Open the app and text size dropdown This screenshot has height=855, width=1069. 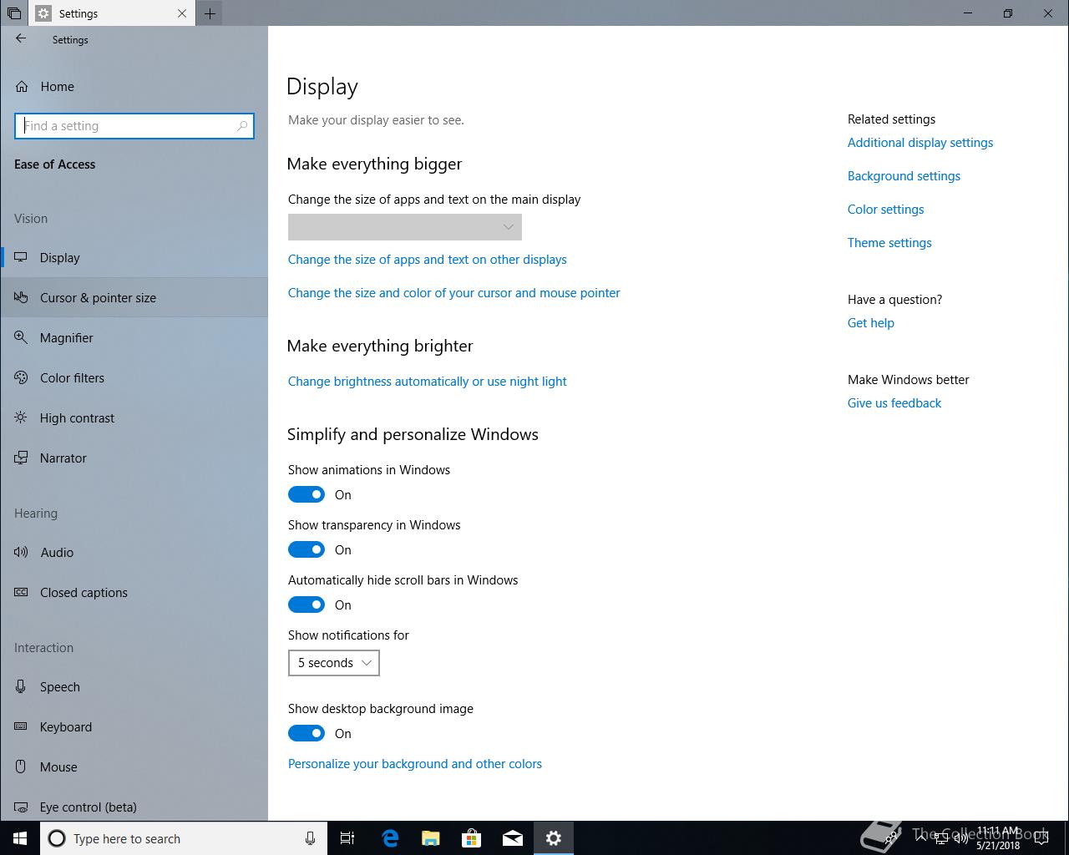click(x=405, y=227)
